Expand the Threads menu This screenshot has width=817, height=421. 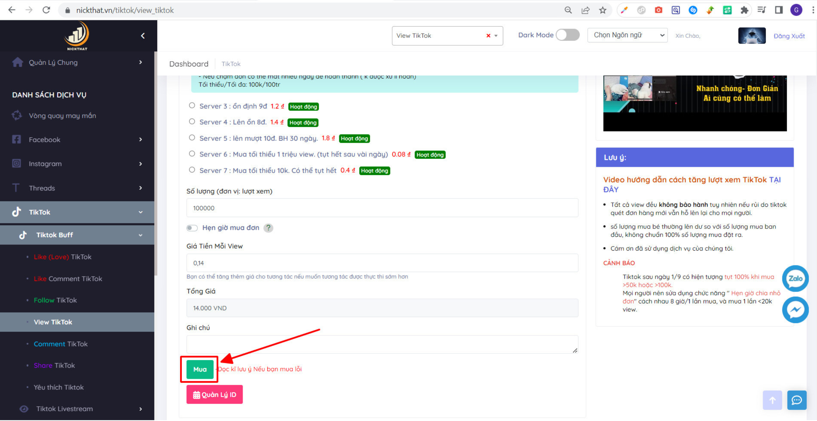(77, 188)
